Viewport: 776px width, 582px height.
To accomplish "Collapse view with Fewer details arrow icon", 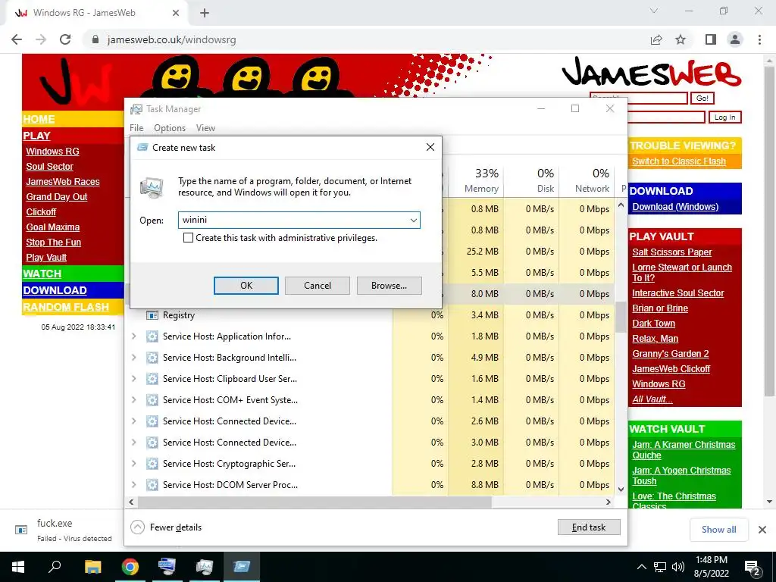I will pyautogui.click(x=138, y=527).
